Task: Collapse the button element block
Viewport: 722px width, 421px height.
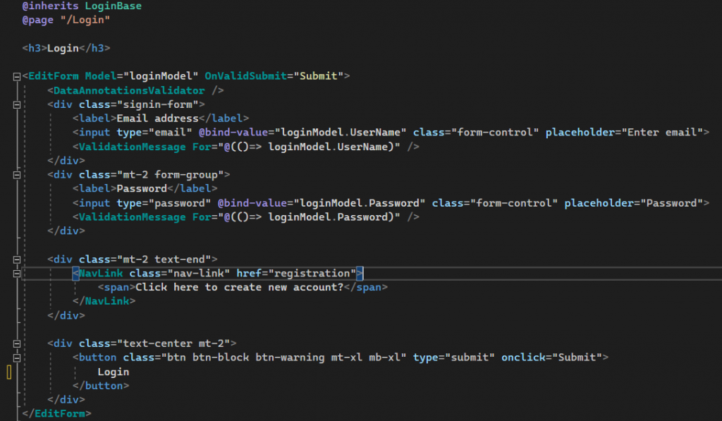Action: click(x=17, y=358)
